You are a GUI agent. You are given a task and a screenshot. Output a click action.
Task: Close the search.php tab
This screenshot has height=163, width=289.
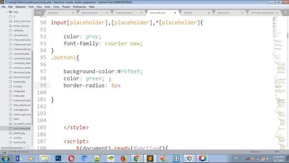click(242, 13)
